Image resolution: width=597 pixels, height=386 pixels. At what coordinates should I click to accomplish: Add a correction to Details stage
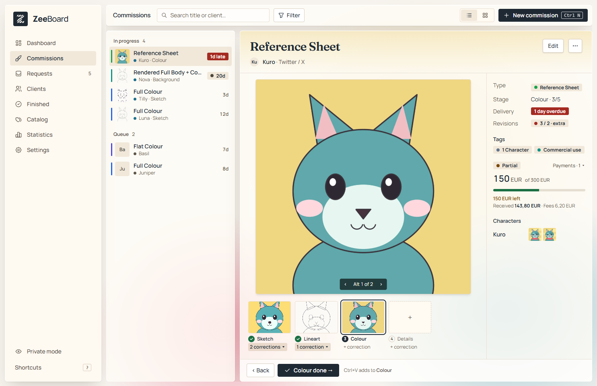(403, 347)
